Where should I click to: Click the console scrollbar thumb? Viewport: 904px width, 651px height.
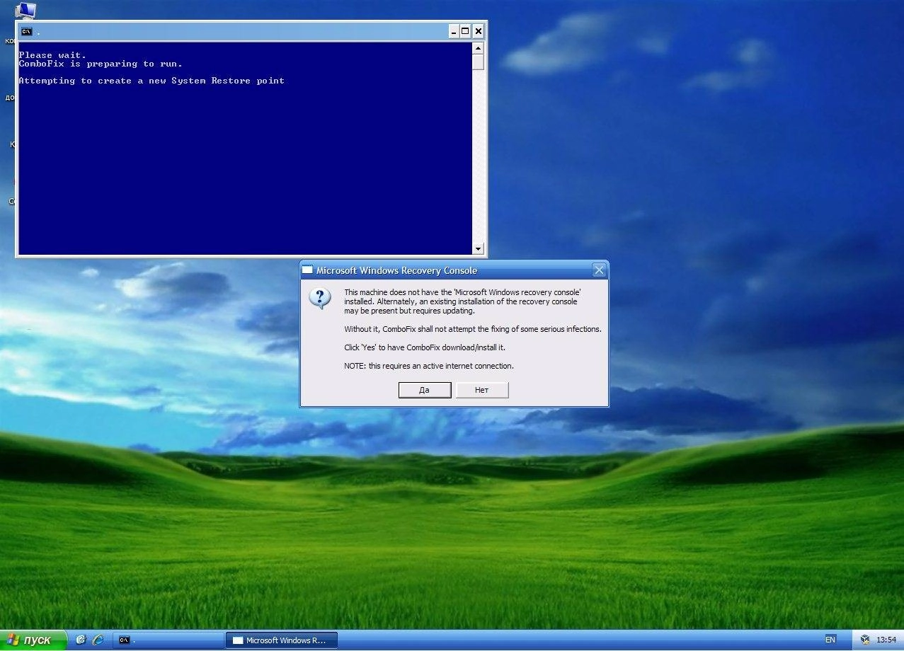click(x=478, y=62)
